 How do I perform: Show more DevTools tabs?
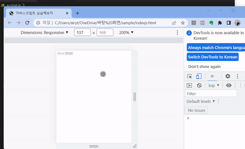point(212,76)
